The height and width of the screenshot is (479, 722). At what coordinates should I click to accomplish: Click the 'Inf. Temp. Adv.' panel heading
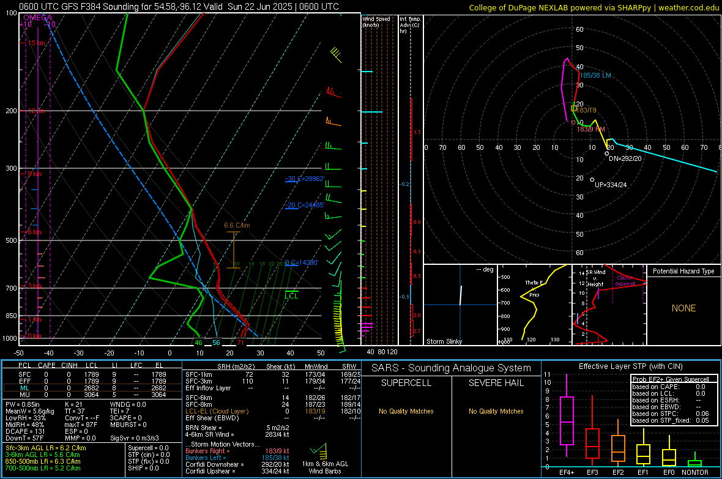(410, 25)
